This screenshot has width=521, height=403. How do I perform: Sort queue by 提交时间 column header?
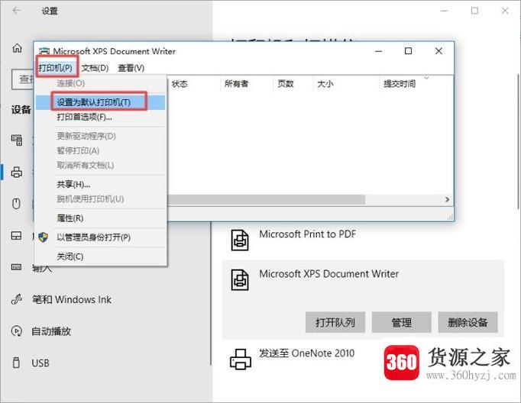coord(400,84)
